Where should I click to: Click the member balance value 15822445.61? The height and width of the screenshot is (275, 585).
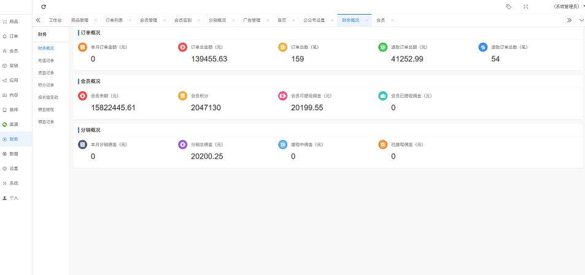(113, 108)
